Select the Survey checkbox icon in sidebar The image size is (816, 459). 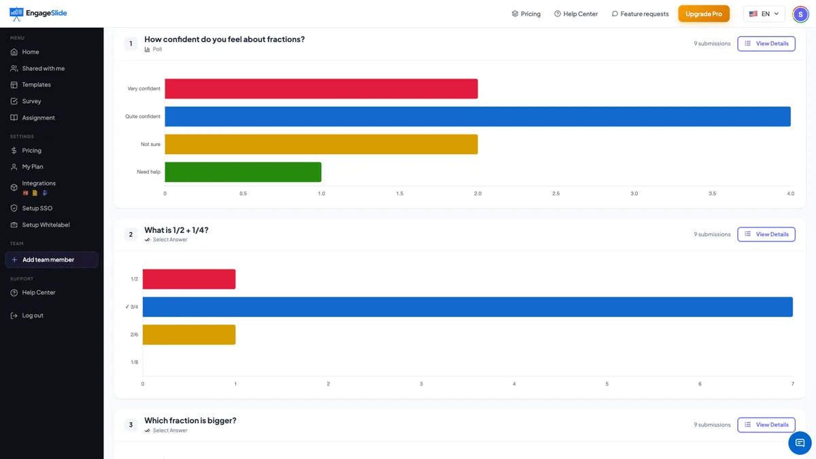[14, 101]
